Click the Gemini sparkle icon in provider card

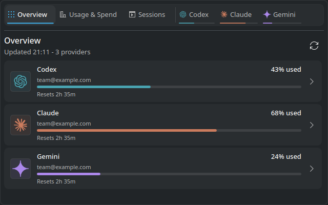click(x=20, y=169)
